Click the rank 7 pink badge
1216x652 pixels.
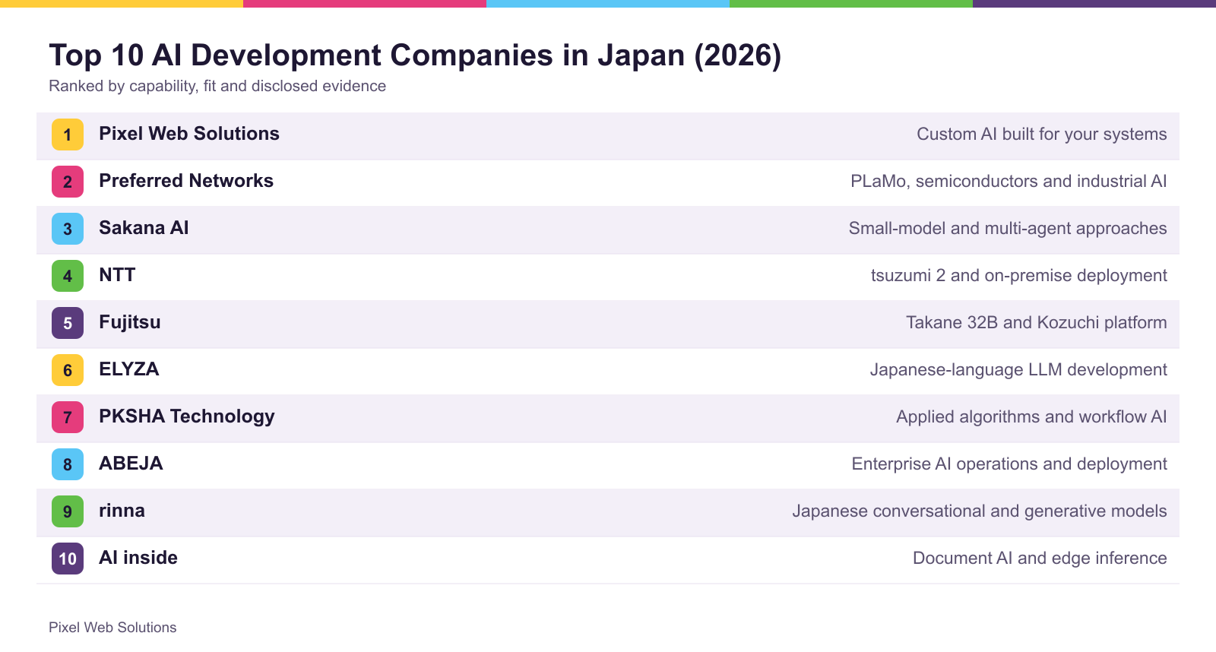[x=68, y=417]
